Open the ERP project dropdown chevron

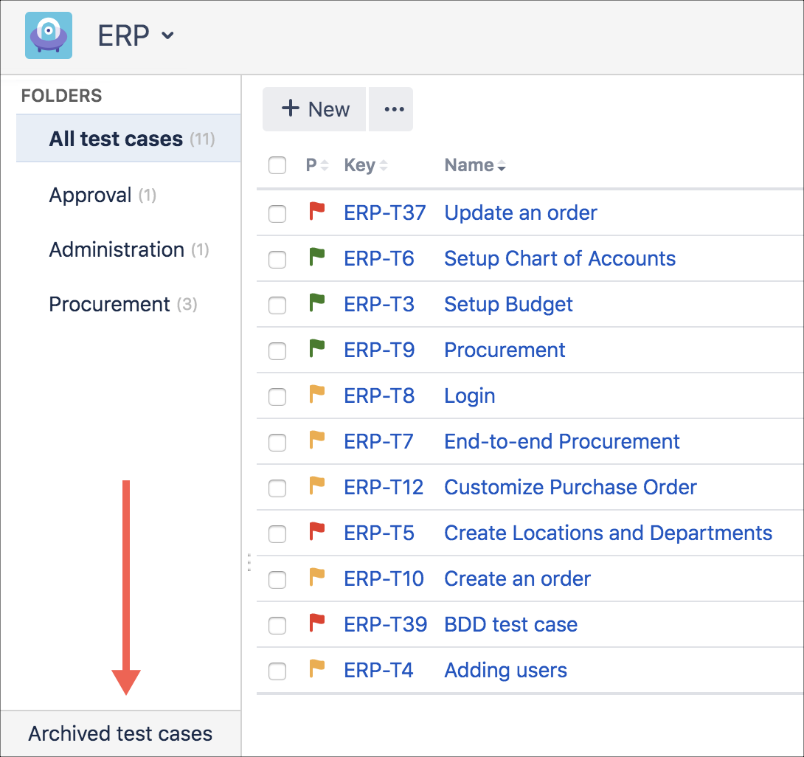[x=167, y=35]
